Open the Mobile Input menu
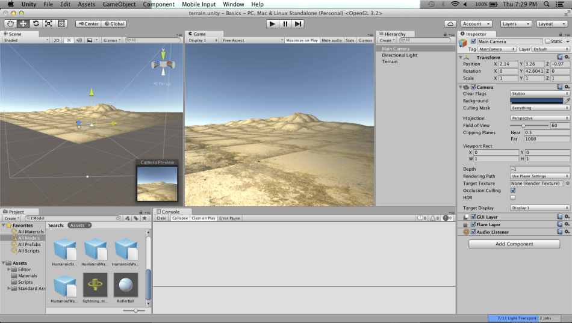 coord(199,4)
